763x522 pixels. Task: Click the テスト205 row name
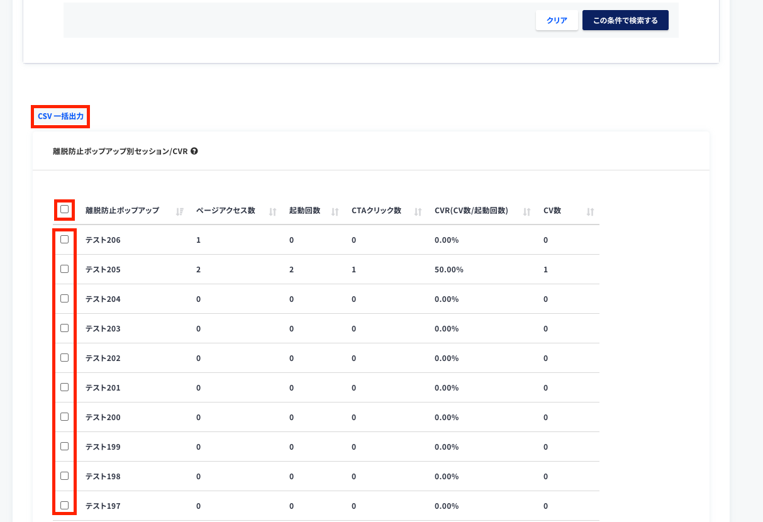pyautogui.click(x=103, y=270)
